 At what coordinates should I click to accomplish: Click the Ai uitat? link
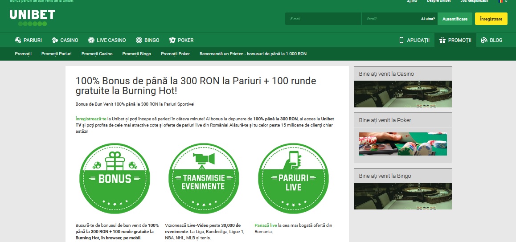coord(428,19)
